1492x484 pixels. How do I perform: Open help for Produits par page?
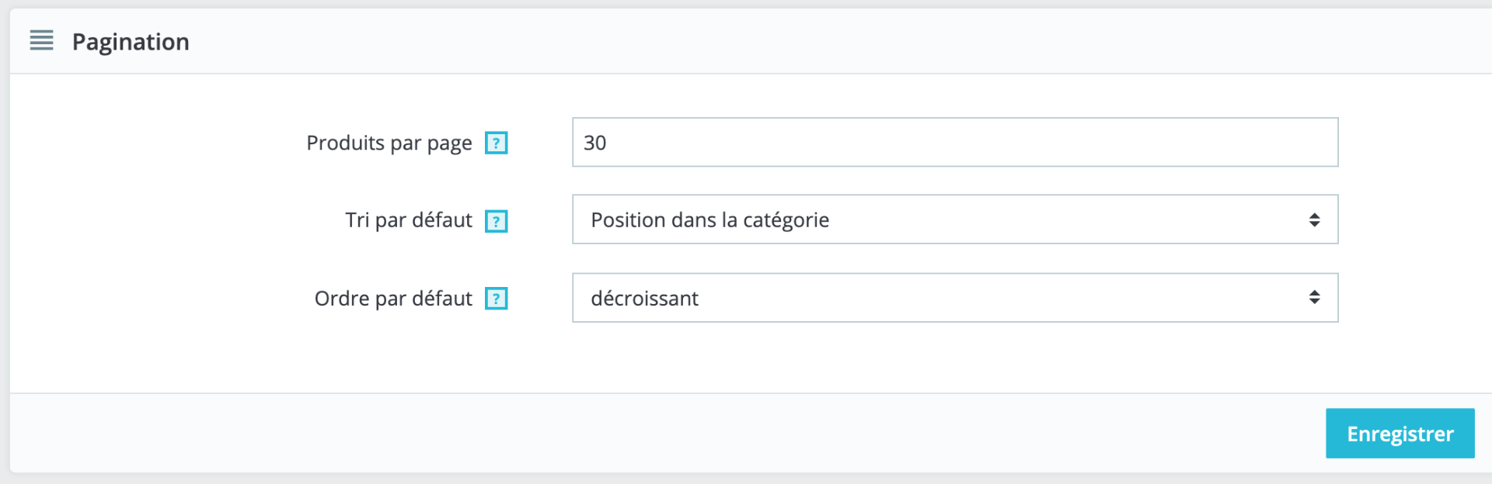tap(496, 143)
